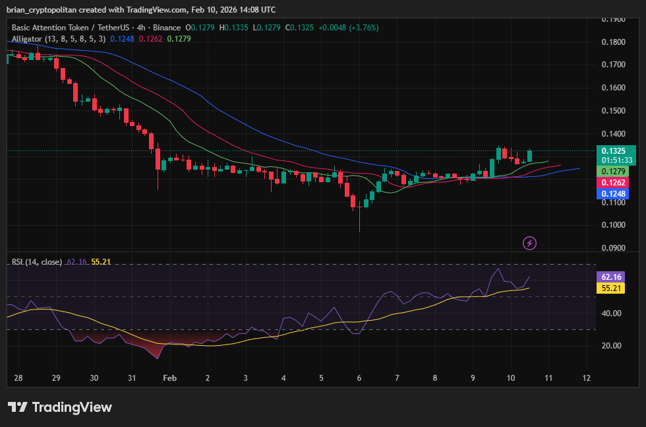Click the red Alligator price tag 0.1262

coord(612,182)
